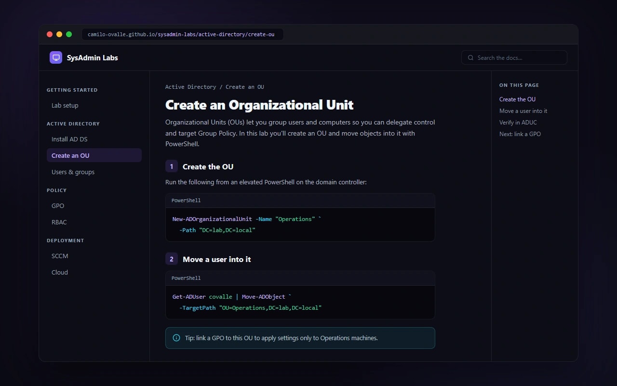The width and height of the screenshot is (617, 386).
Task: Click the yellow minimize window dot
Action: tap(59, 34)
